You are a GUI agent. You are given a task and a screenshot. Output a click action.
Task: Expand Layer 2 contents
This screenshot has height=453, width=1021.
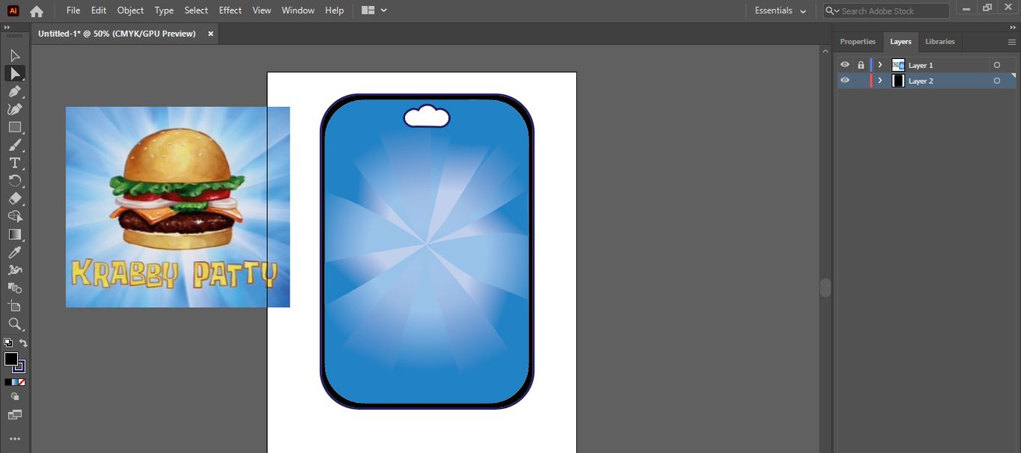click(x=880, y=81)
